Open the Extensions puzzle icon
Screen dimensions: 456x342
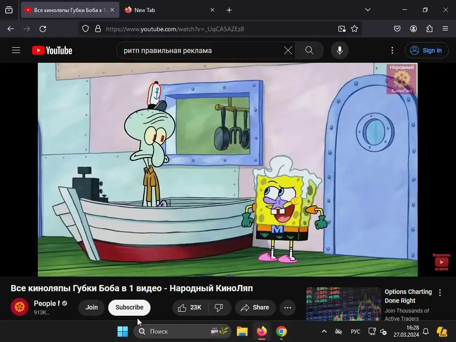[x=429, y=29]
